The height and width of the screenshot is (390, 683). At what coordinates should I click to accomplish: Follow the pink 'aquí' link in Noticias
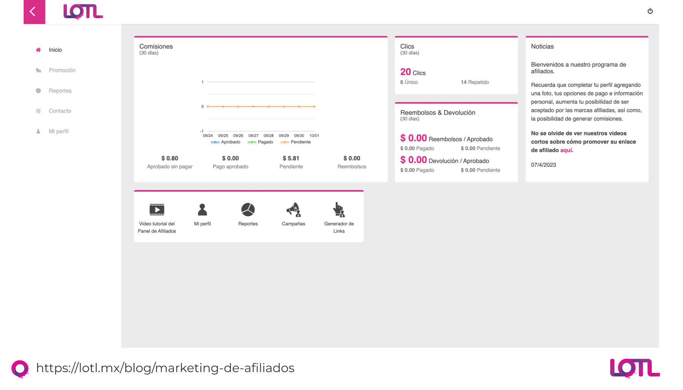566,150
